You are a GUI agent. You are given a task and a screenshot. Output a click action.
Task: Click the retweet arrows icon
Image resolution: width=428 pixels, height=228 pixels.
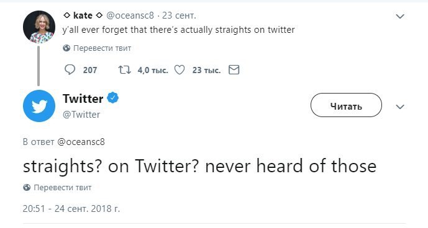pyautogui.click(x=124, y=70)
